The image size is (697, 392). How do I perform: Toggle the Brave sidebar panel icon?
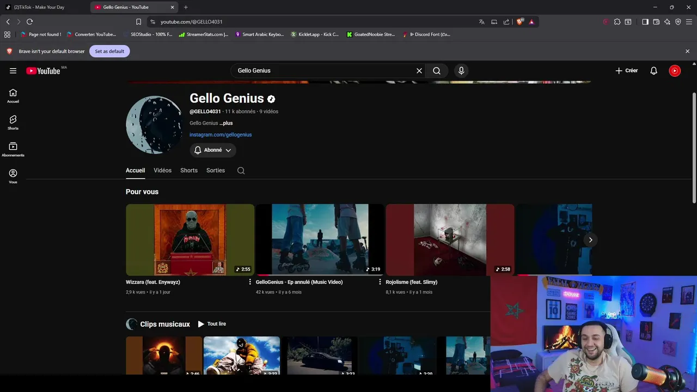[645, 22]
